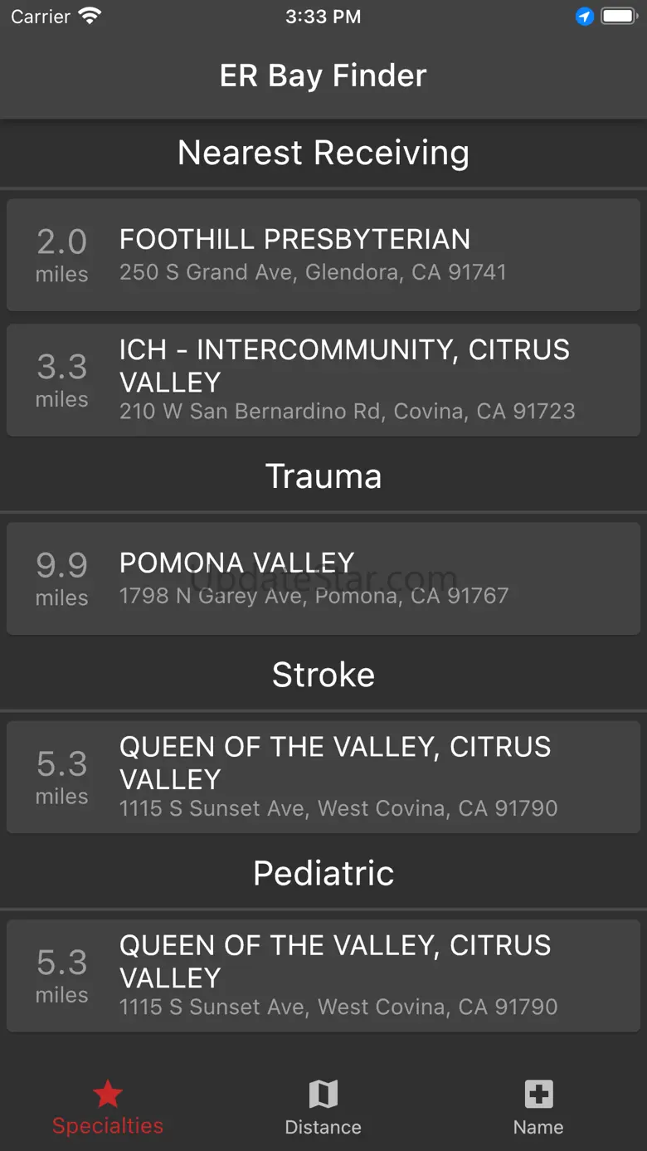Image resolution: width=647 pixels, height=1151 pixels.
Task: Tap the Distance map icon
Action: (323, 1095)
